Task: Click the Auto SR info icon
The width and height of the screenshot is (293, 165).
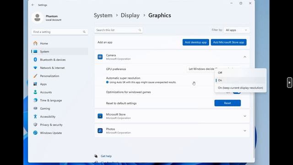Action: click(107, 82)
